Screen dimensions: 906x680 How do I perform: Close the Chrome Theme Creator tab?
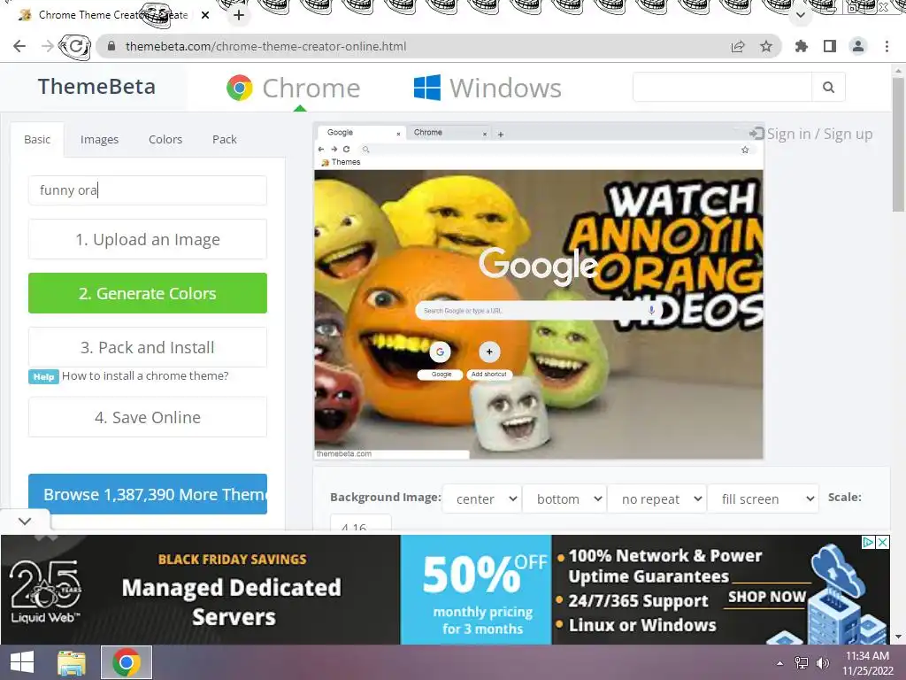coord(205,15)
